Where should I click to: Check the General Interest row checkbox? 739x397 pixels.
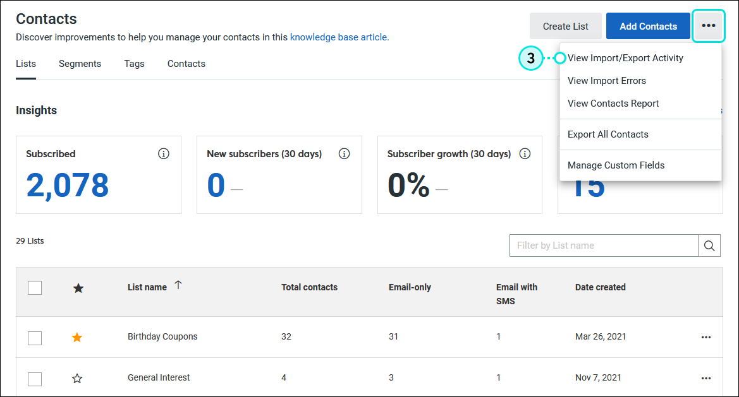click(35, 378)
